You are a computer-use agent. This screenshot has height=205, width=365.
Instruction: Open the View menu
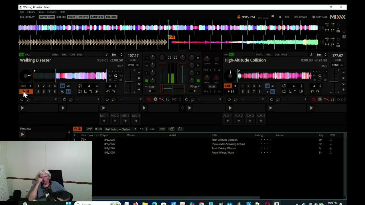(41, 12)
